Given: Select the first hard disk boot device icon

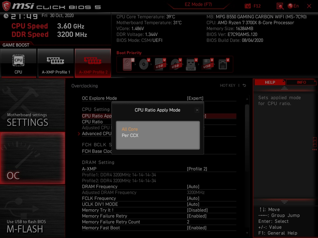Looking at the screenshot, I should [x=128, y=64].
